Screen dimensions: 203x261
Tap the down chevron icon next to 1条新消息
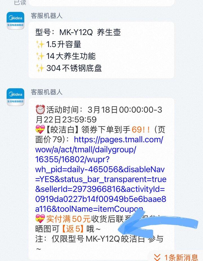[x=157, y=258]
